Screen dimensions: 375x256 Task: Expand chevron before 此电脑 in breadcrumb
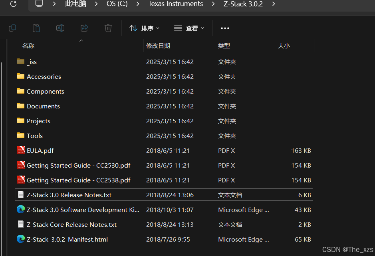point(54,4)
